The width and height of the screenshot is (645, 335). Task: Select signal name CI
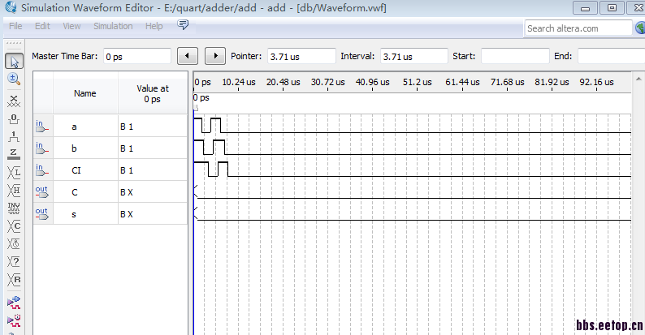click(x=76, y=170)
